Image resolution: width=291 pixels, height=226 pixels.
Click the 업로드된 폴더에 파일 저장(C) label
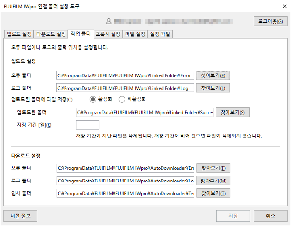click(42, 100)
